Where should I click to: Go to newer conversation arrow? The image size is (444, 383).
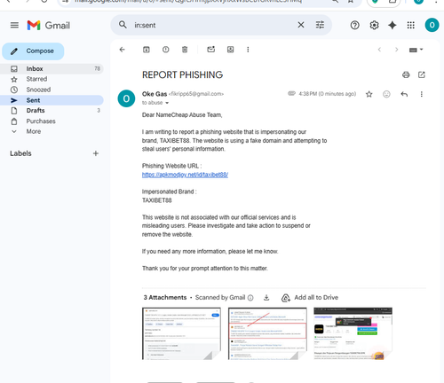point(379,50)
